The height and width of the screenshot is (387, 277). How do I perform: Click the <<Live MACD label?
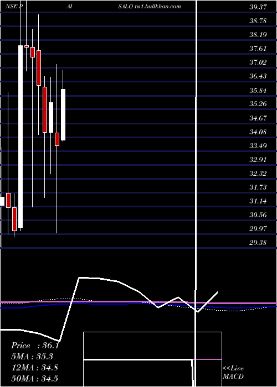coord(233,372)
